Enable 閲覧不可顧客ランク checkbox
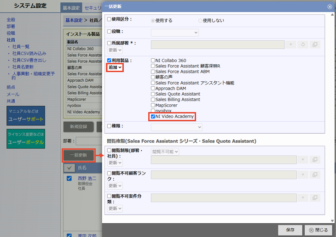The height and width of the screenshot is (237, 336). [109, 173]
